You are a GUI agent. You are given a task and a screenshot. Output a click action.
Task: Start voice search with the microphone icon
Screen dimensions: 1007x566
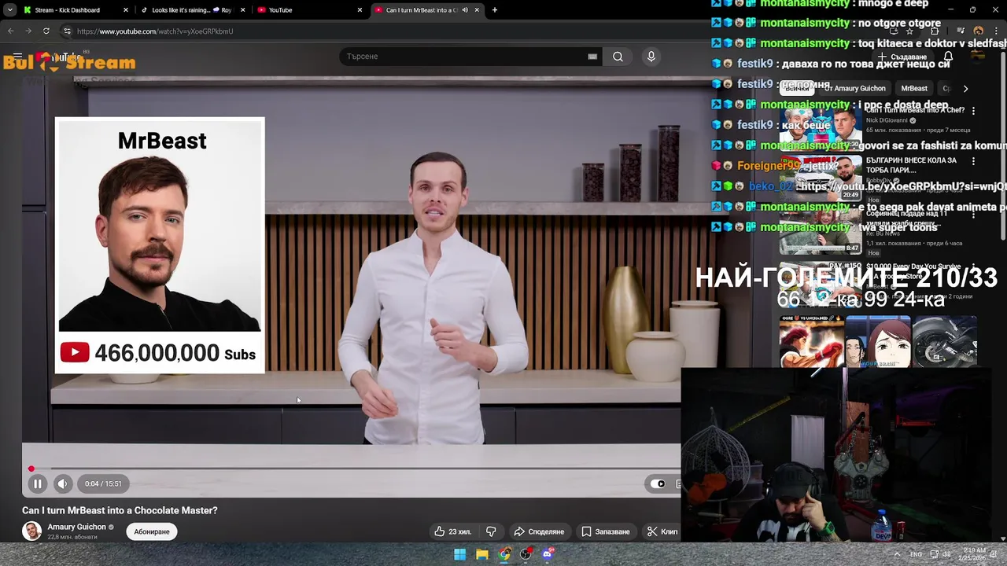pyautogui.click(x=651, y=57)
